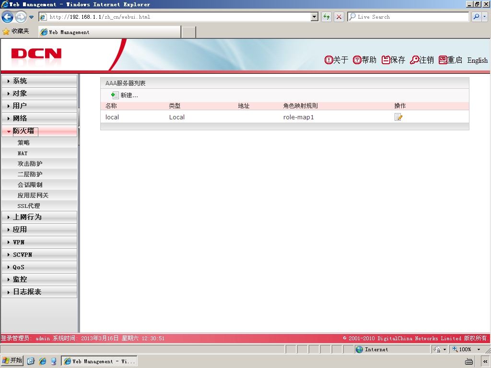This screenshot has height=368, width=491.
Task: Click the IE Back navigation button
Action: coord(7,17)
